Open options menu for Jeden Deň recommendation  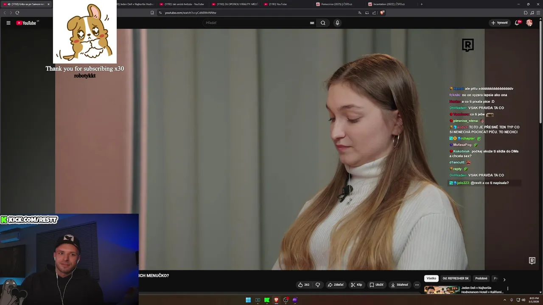[507, 288]
